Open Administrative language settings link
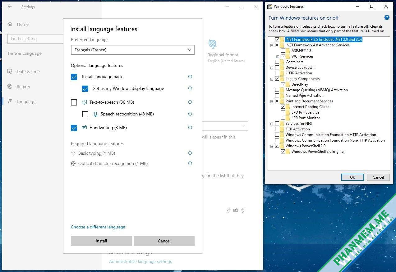Viewport: 396px width, 272px height. [140, 261]
